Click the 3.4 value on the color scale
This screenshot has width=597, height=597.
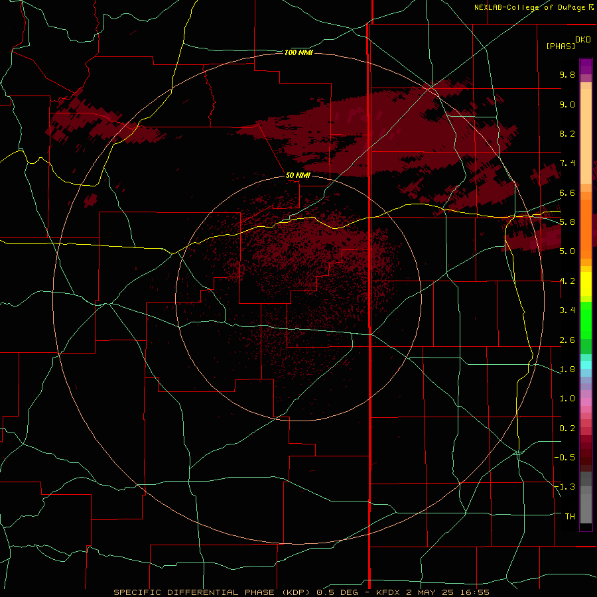(x=567, y=310)
